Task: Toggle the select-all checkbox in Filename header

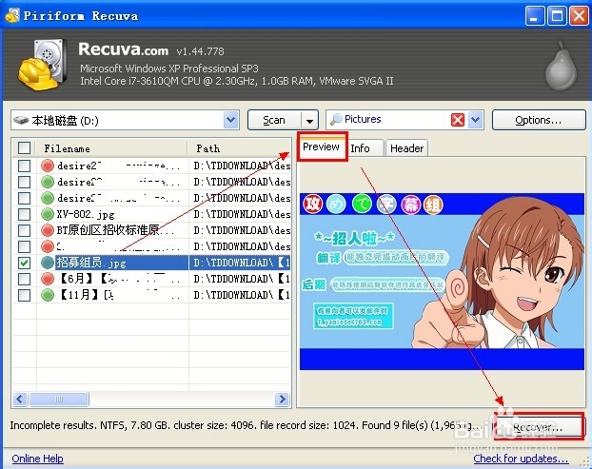Action: [24, 147]
